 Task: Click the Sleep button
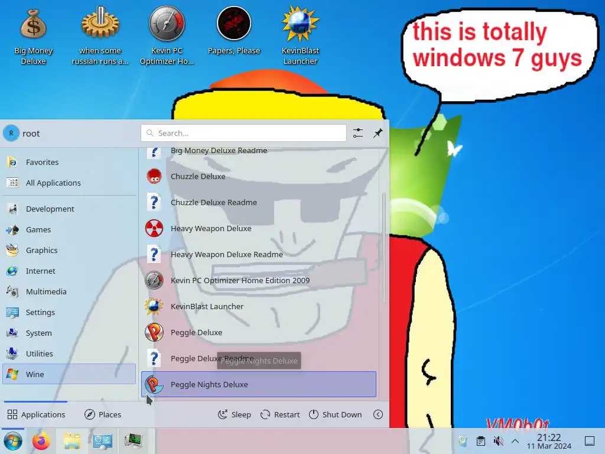(x=235, y=414)
